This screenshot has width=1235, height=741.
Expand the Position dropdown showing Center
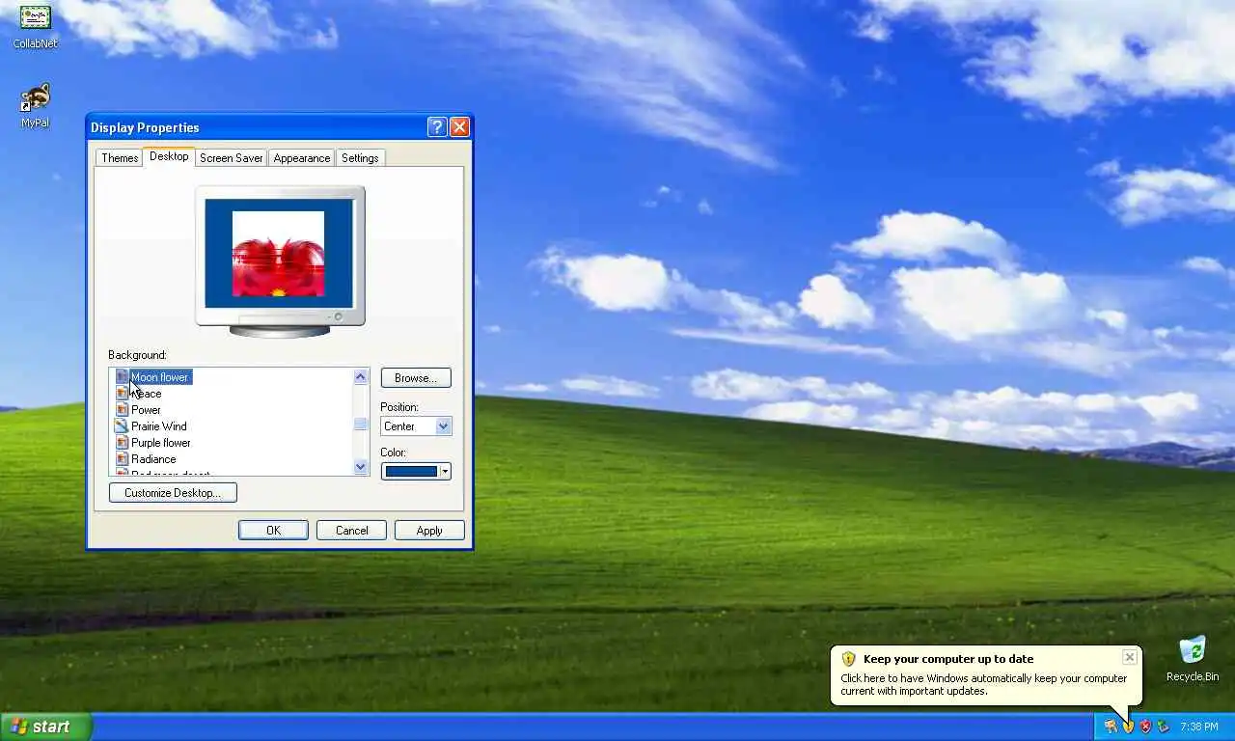coord(443,426)
